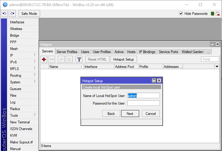
Task: Click the checkmark Enable icon
Action: [61, 59]
